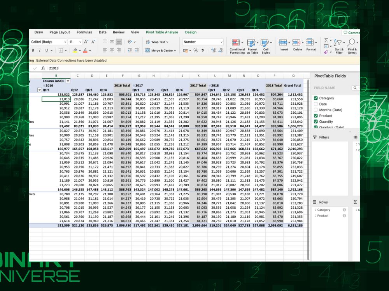Open Category field info in Rows
This screenshot has width=389, height=291.
pos(344,210)
